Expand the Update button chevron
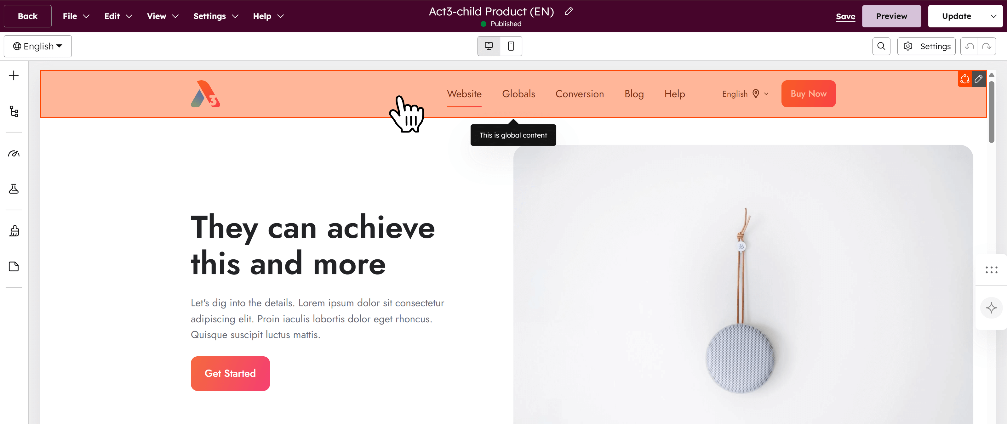 993,16
